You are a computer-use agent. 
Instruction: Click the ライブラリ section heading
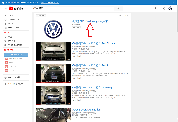coord(7,32)
